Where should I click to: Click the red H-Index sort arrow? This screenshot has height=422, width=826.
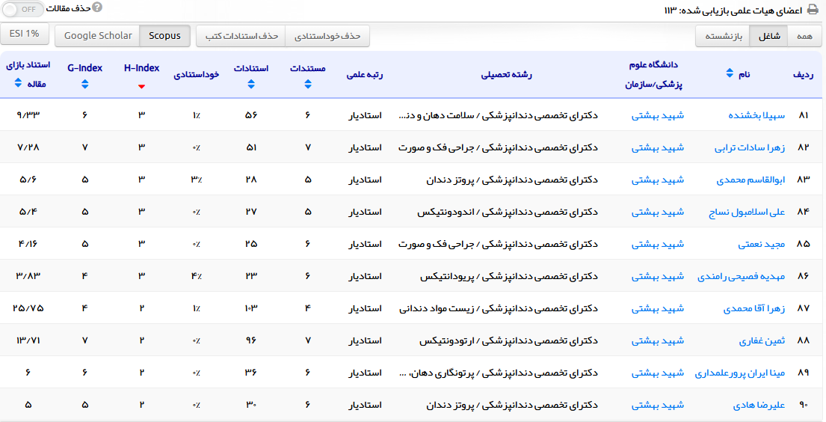point(141,86)
